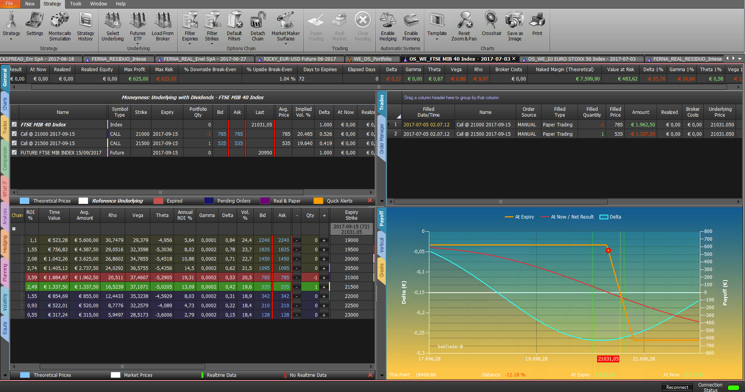
Task: Save chart with Save as Image icon
Action: click(x=515, y=26)
